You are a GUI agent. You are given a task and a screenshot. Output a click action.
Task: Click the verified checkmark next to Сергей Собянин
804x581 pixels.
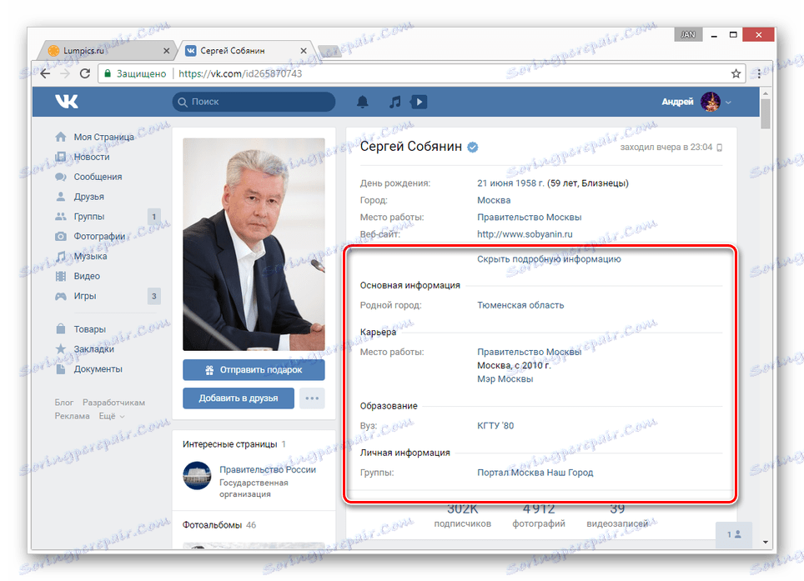(473, 148)
